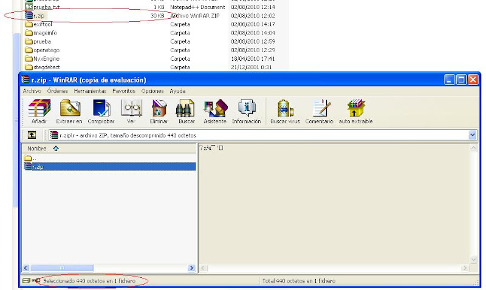Screen dimensions: 486x290
Task: Go up one folder level arrow
Action: pos(32,135)
